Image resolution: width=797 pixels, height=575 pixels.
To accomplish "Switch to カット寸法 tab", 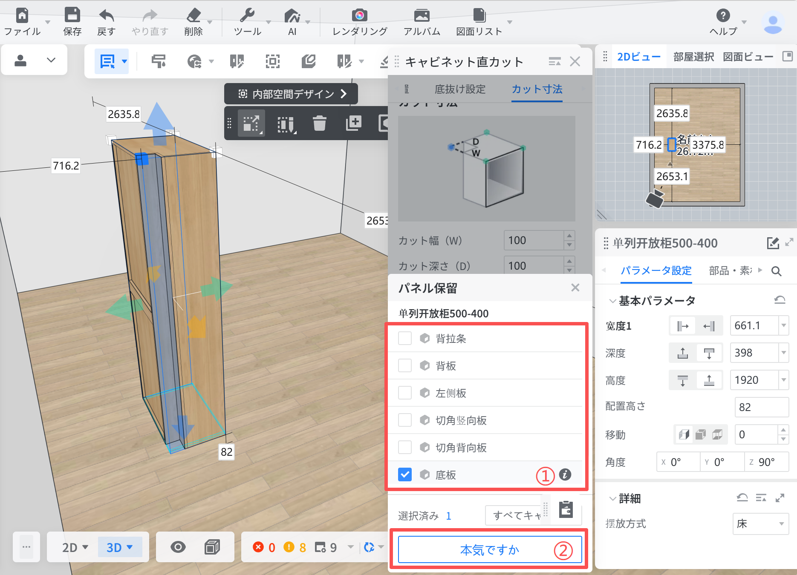I will (x=537, y=89).
